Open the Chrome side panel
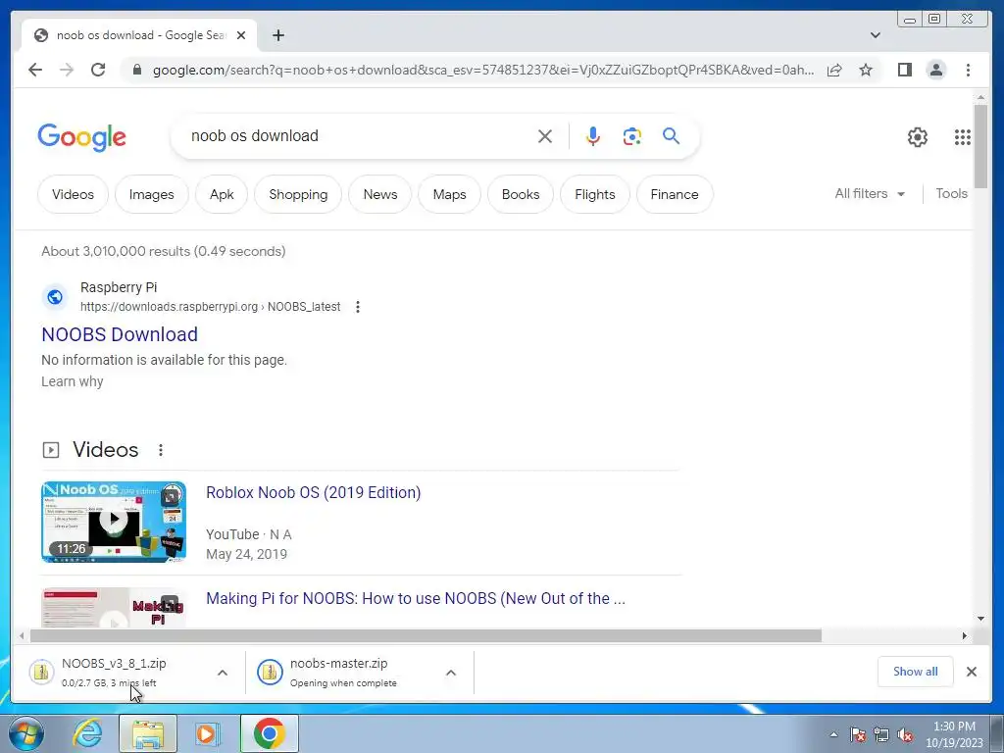 [x=905, y=70]
